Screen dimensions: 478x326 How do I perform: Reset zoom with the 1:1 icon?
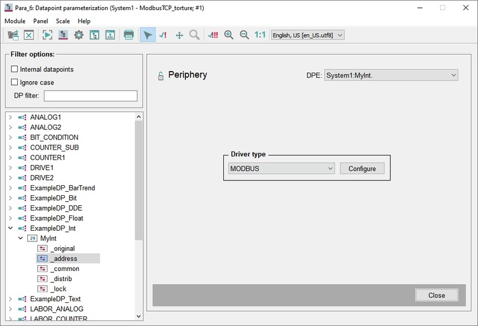260,35
